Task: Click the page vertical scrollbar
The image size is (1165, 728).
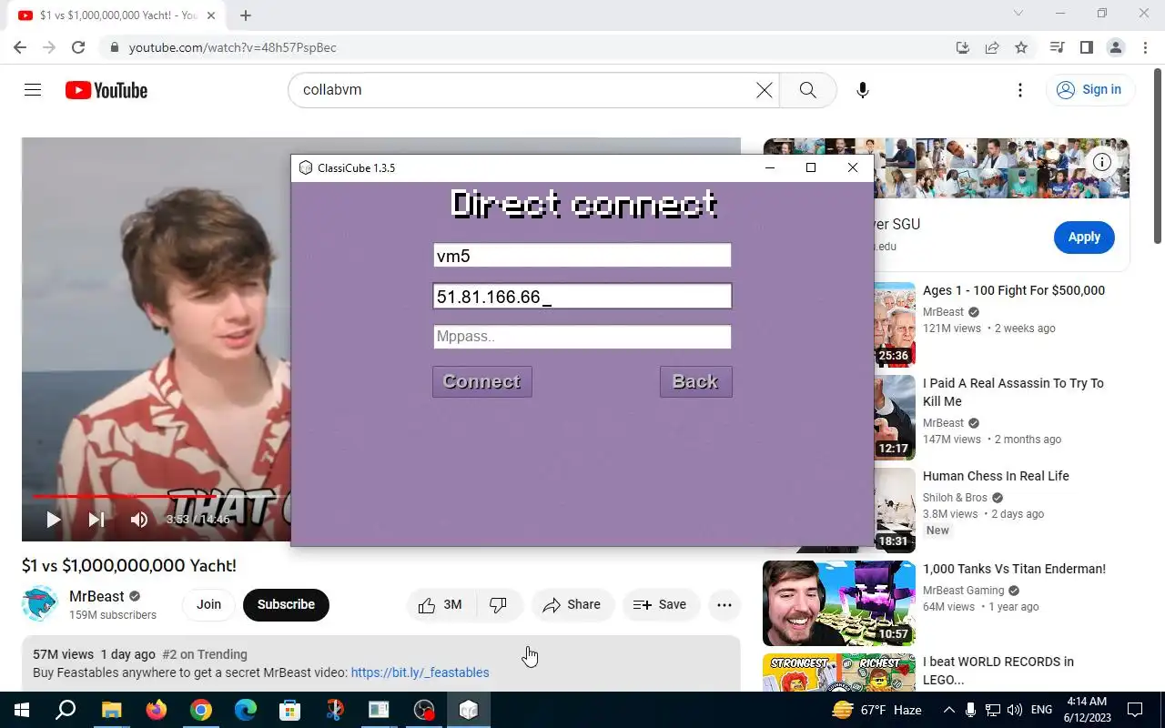Action: pyautogui.click(x=1158, y=155)
